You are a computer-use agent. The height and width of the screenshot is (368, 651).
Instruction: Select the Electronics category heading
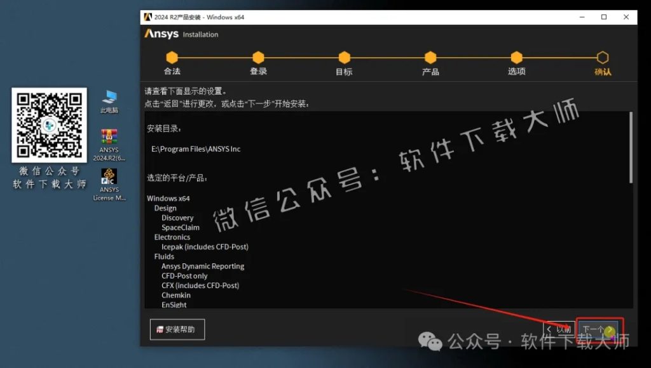tap(172, 237)
